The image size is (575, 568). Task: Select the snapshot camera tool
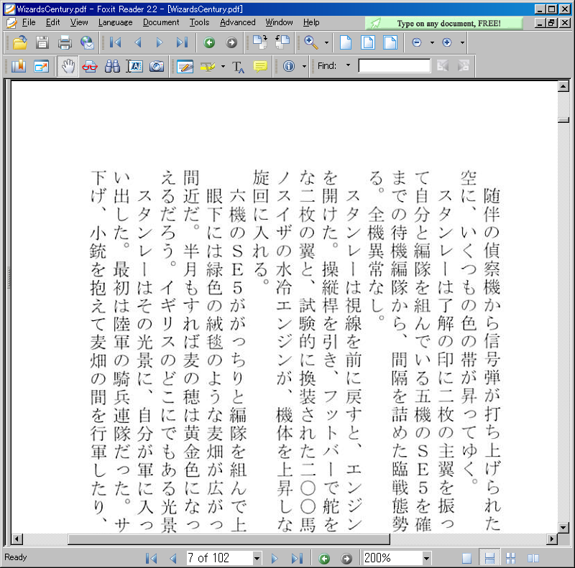157,66
